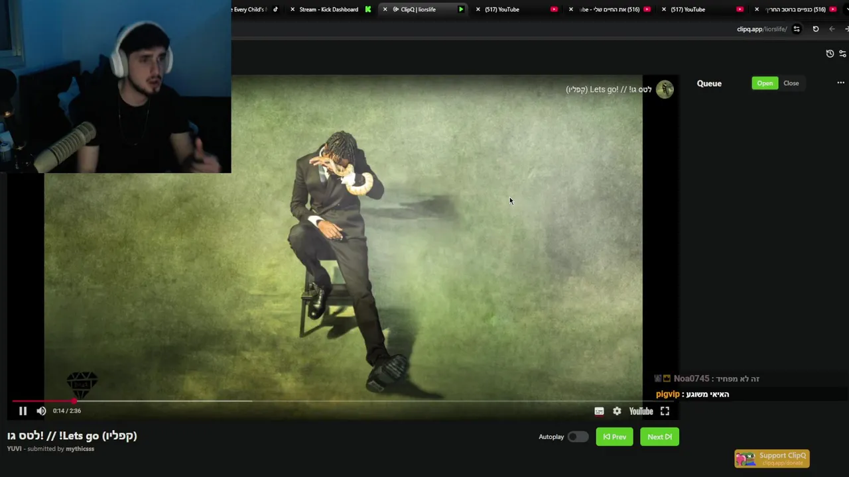
Task: Toggle the Autoplay switch
Action: [x=578, y=437]
